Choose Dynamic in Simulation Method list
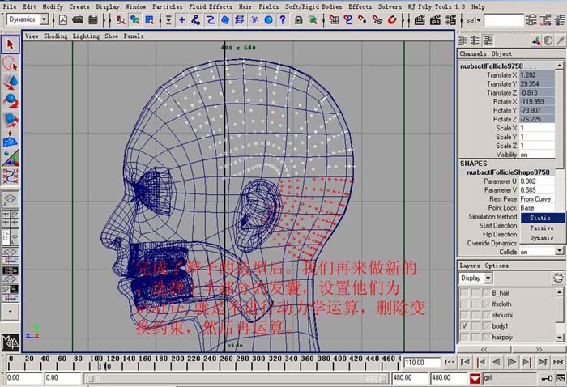This screenshot has width=567, height=387. pyautogui.click(x=543, y=238)
